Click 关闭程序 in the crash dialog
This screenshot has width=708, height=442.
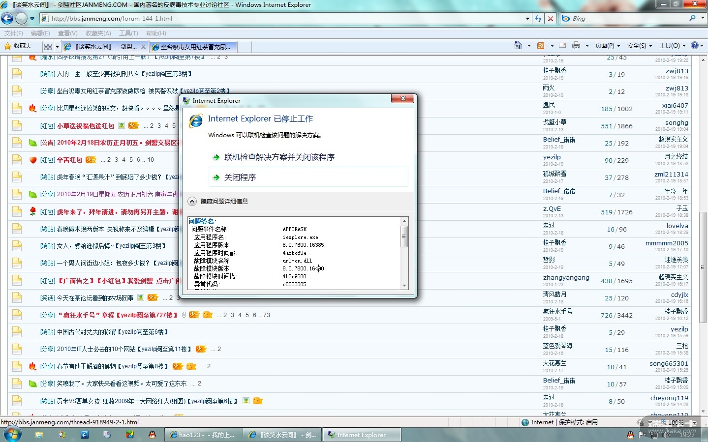[308, 177]
